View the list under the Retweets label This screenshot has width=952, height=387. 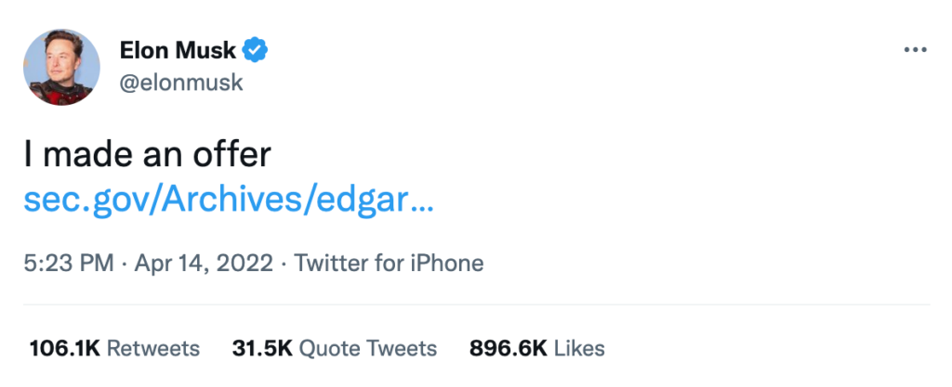tap(153, 348)
